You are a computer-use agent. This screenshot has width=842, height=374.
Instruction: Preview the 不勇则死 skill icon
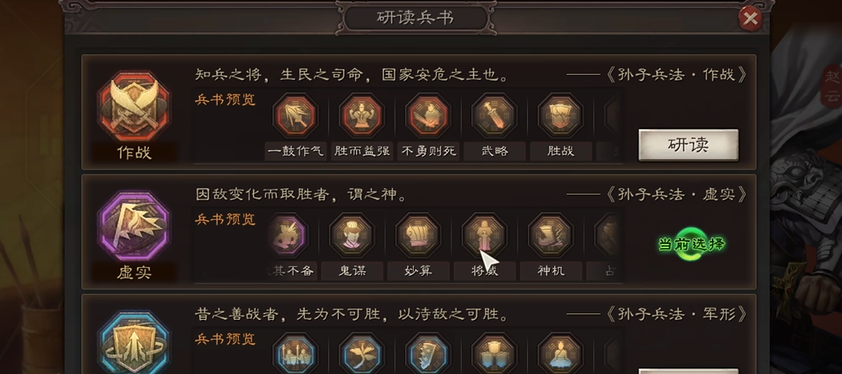pos(428,115)
